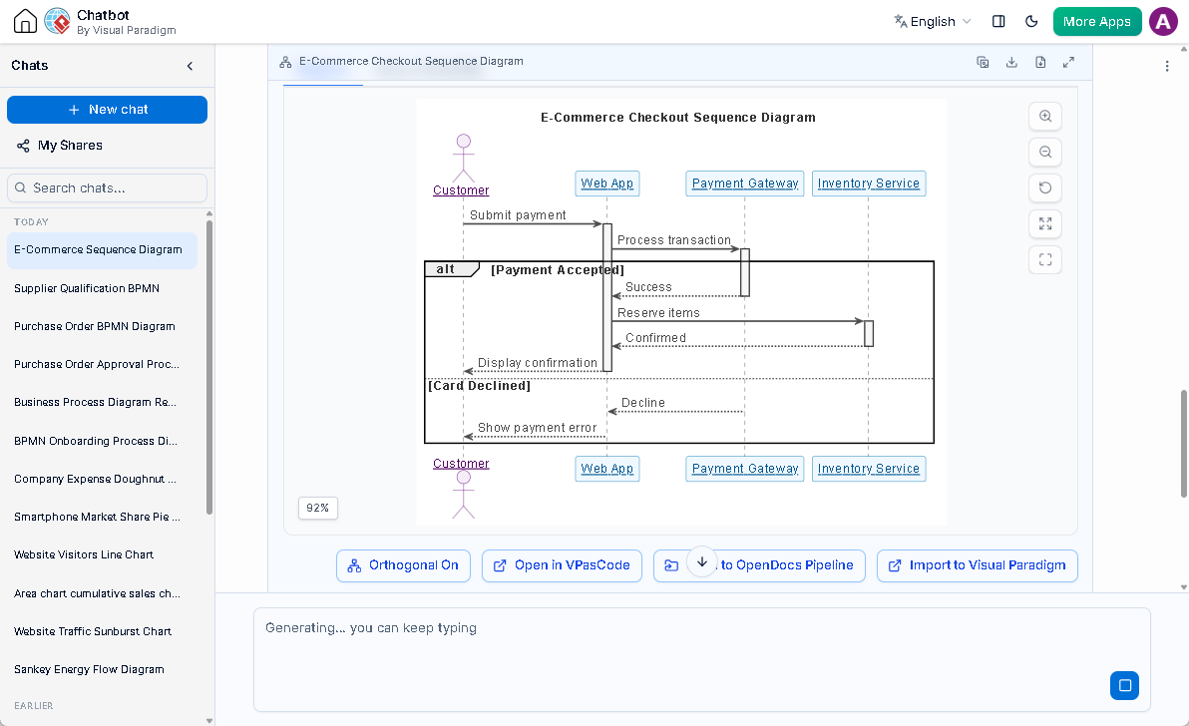This screenshot has height=726, width=1189.
Task: Start a New chat
Action: point(107,109)
